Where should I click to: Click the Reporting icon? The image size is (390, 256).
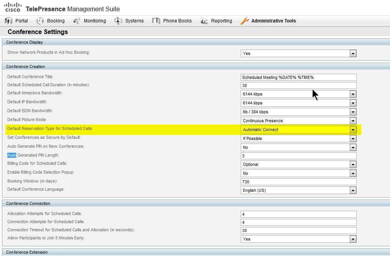click(204, 21)
